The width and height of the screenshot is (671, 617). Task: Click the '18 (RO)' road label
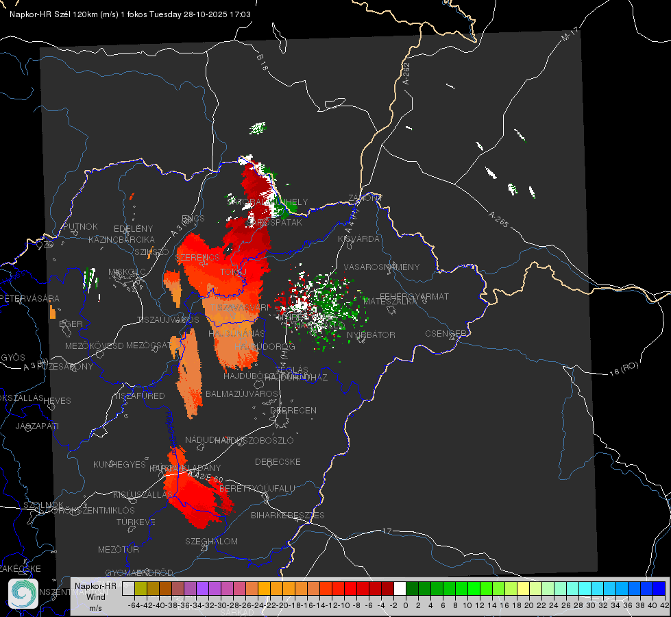coord(624,369)
